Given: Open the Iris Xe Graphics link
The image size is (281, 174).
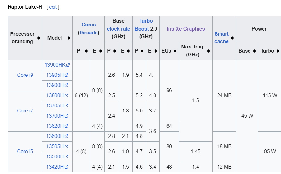Looking at the screenshot, I should (x=185, y=29).
